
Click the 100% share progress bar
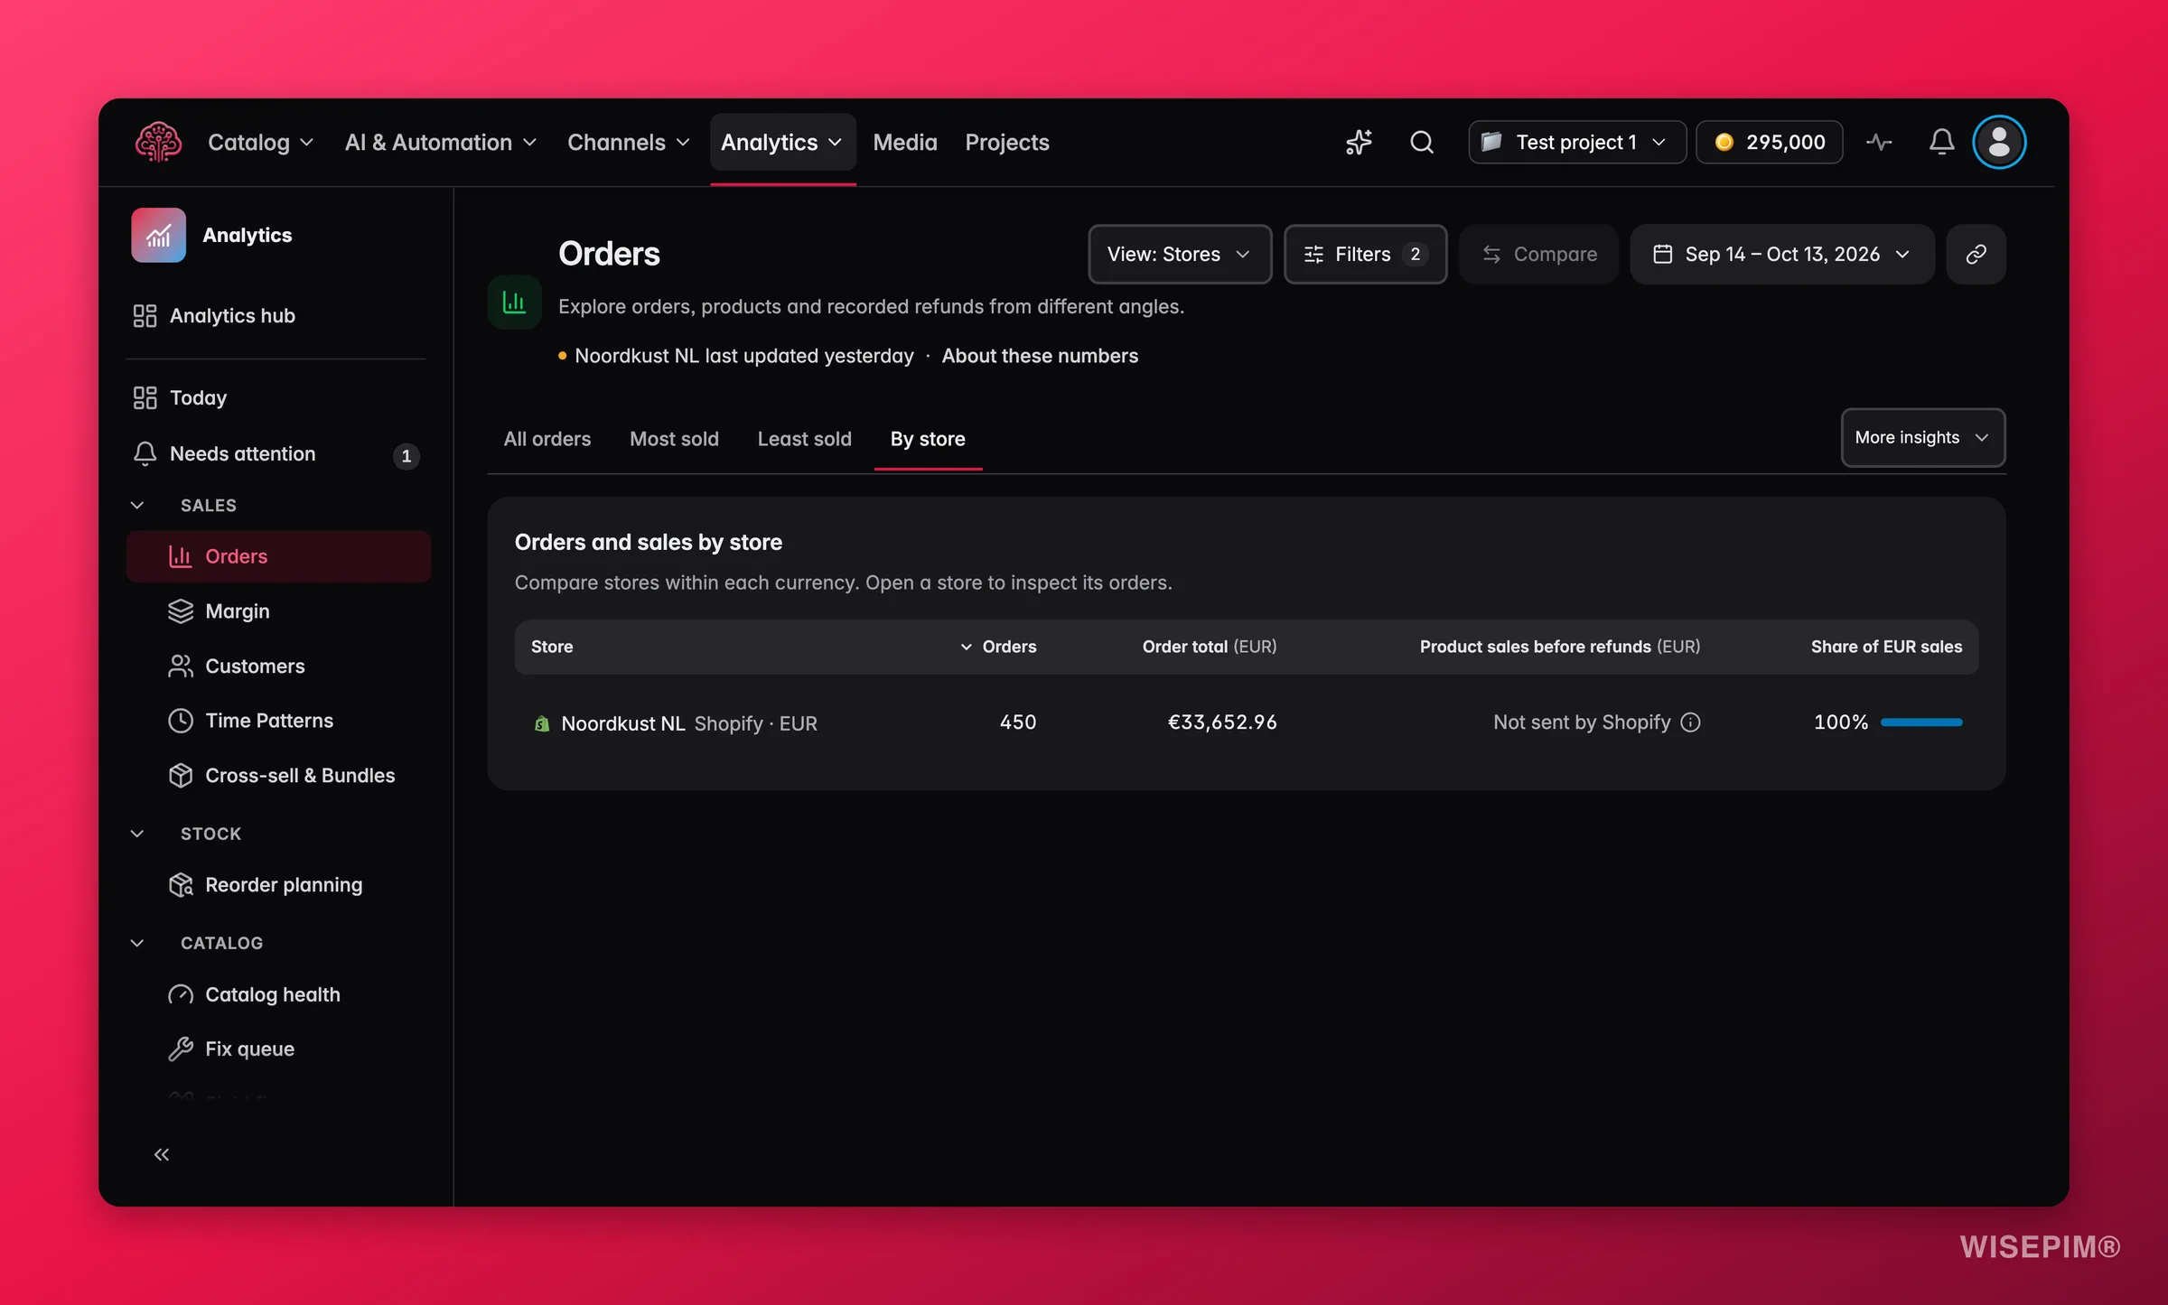(1921, 722)
